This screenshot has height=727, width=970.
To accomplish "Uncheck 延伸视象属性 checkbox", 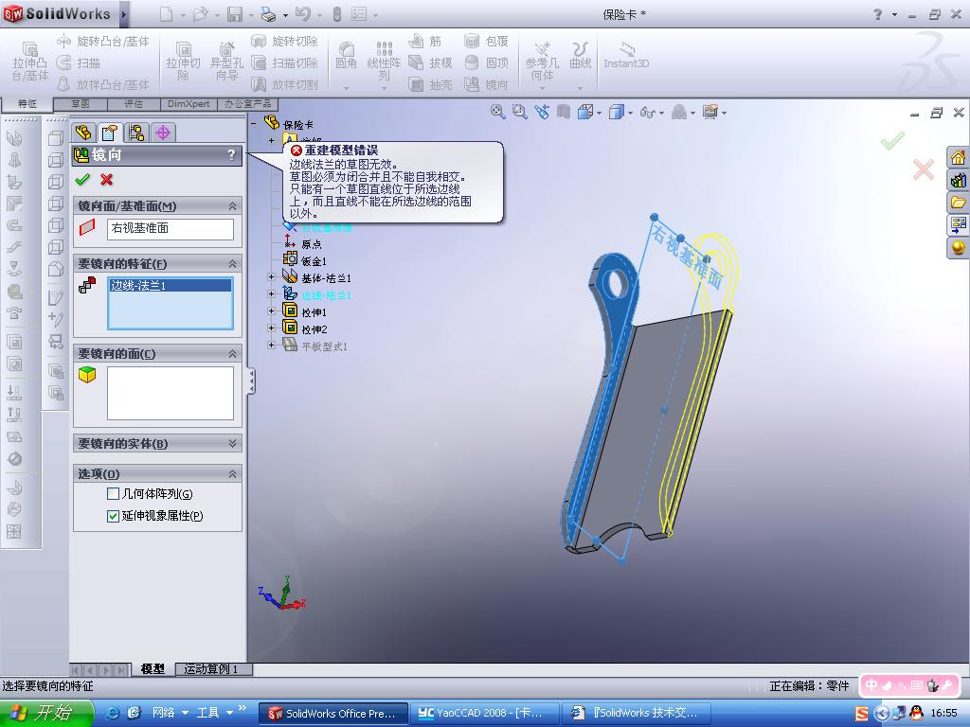I will 113,516.
